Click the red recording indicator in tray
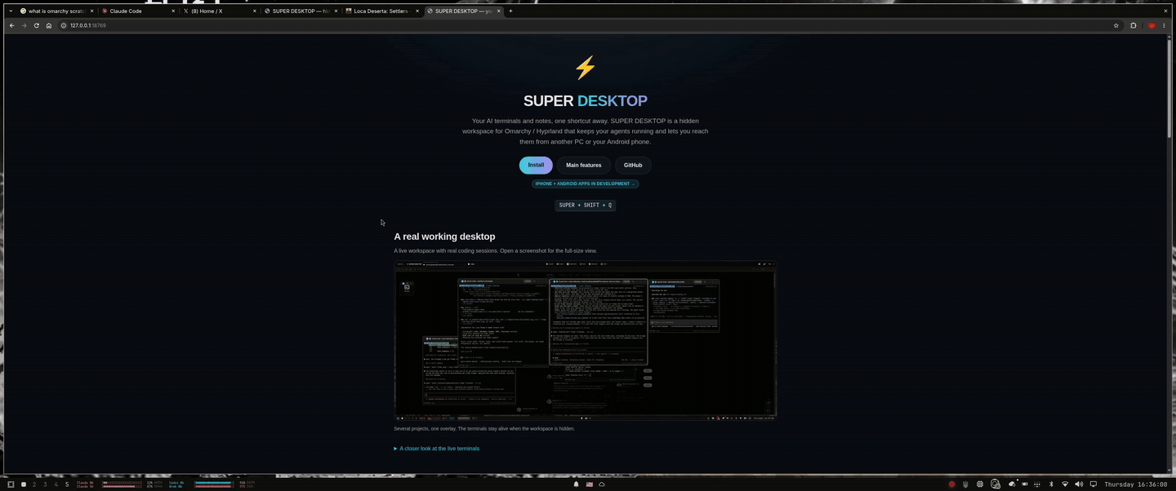 [951, 484]
